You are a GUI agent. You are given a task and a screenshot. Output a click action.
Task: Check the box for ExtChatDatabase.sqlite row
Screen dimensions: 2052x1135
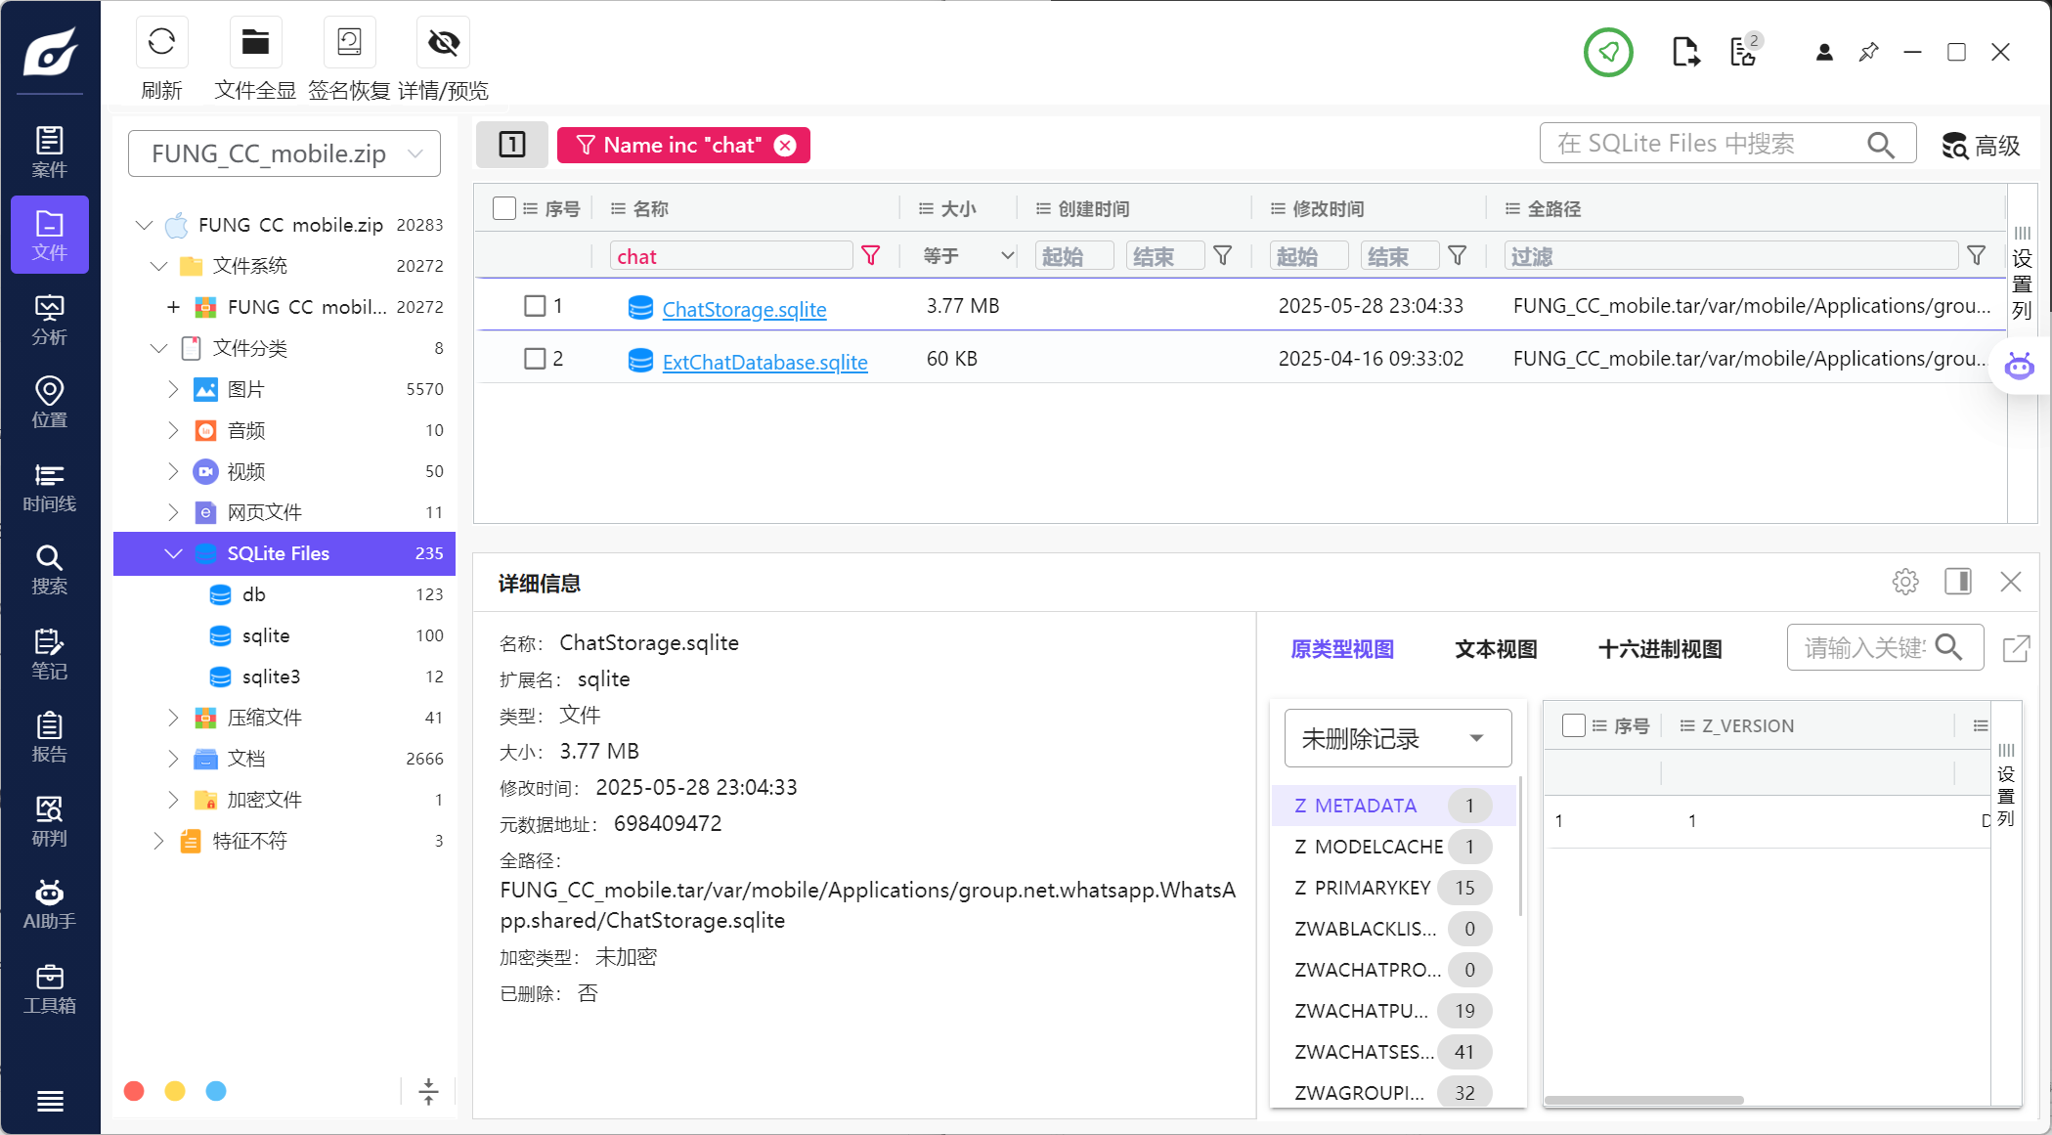pos(535,359)
